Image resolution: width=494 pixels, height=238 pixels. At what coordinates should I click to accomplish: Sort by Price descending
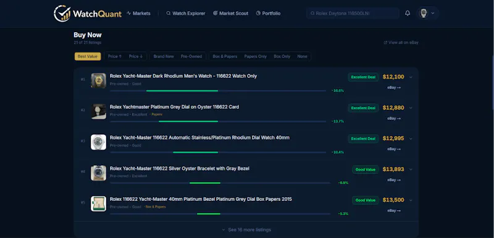point(136,56)
